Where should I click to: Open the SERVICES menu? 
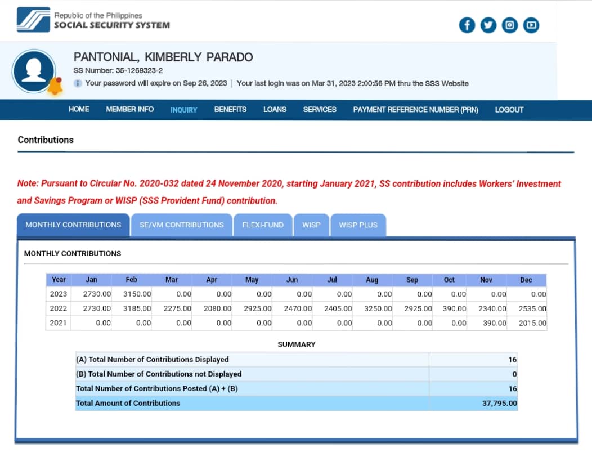point(320,109)
